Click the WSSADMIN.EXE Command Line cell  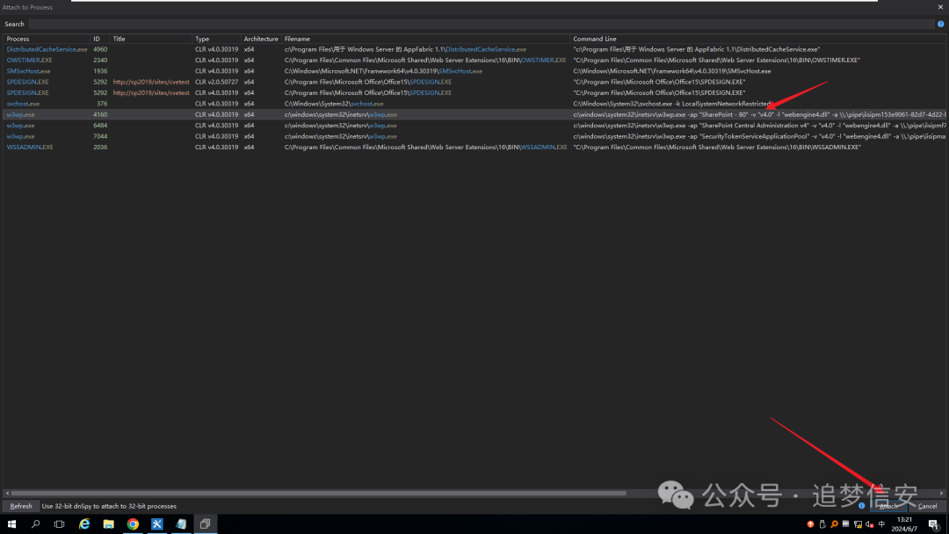tap(717, 148)
